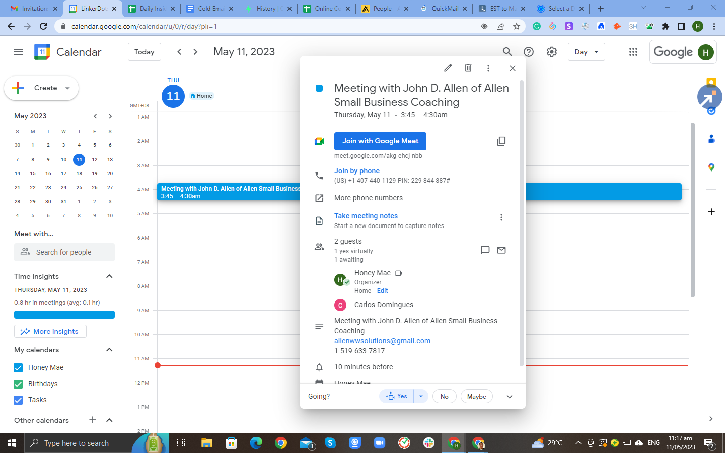Click the Today button
The width and height of the screenshot is (725, 453).
pyautogui.click(x=144, y=52)
